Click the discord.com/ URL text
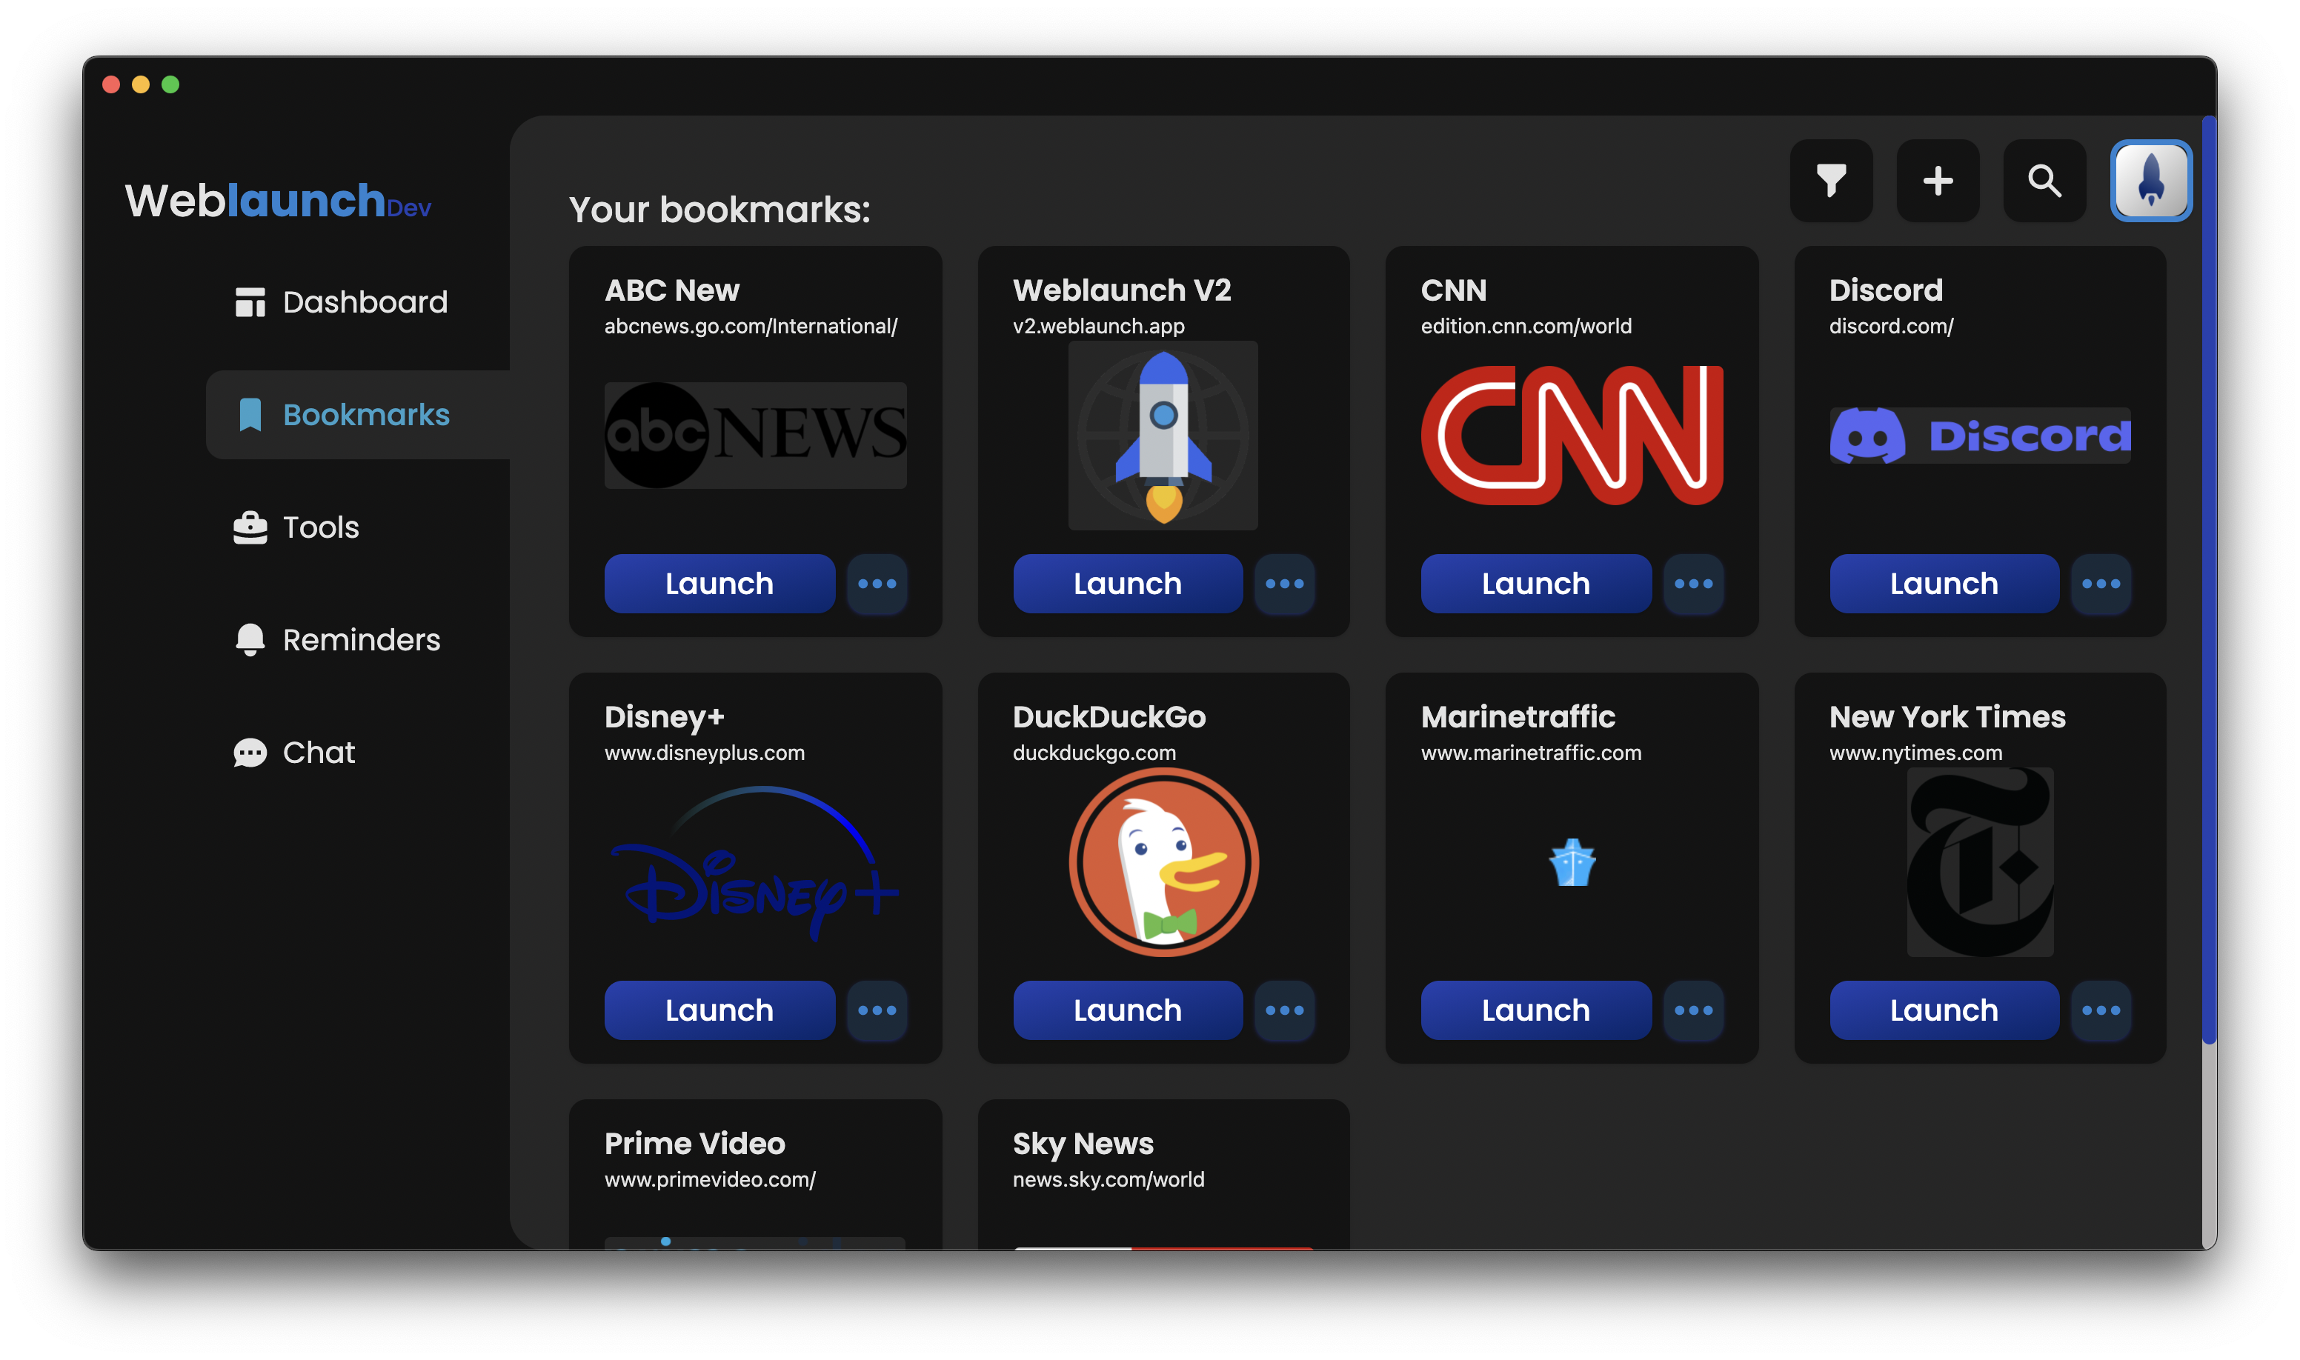Image resolution: width=2300 pixels, height=1360 pixels. pyautogui.click(x=1891, y=326)
